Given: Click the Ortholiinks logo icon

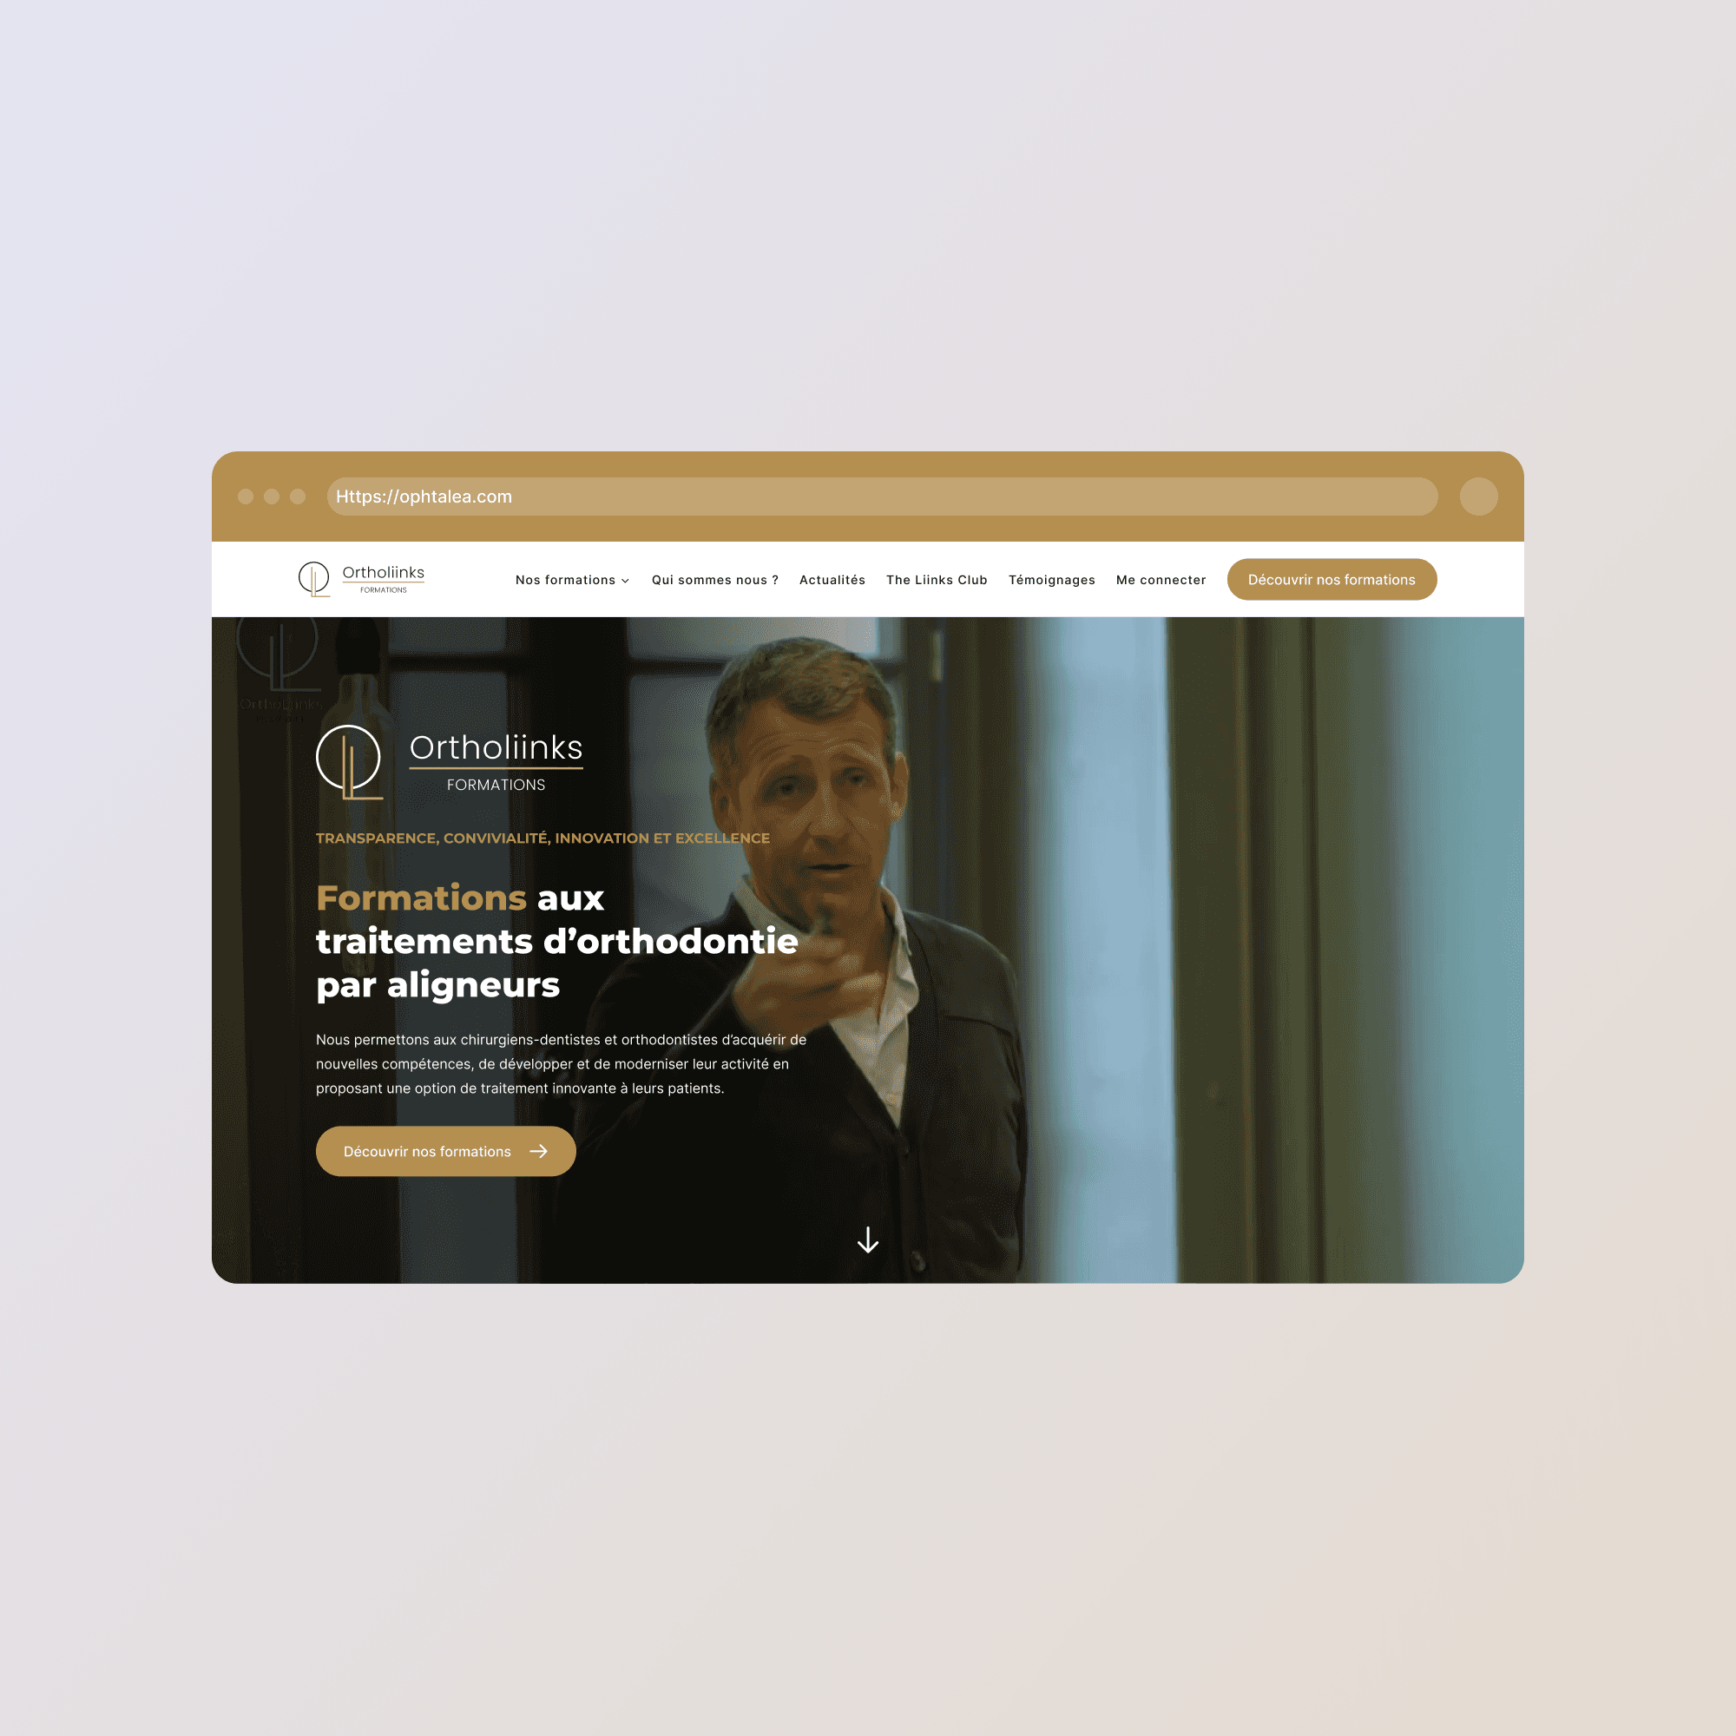Looking at the screenshot, I should click(312, 577).
